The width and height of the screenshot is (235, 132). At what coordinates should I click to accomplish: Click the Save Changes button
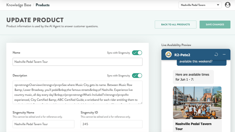point(215,25)
